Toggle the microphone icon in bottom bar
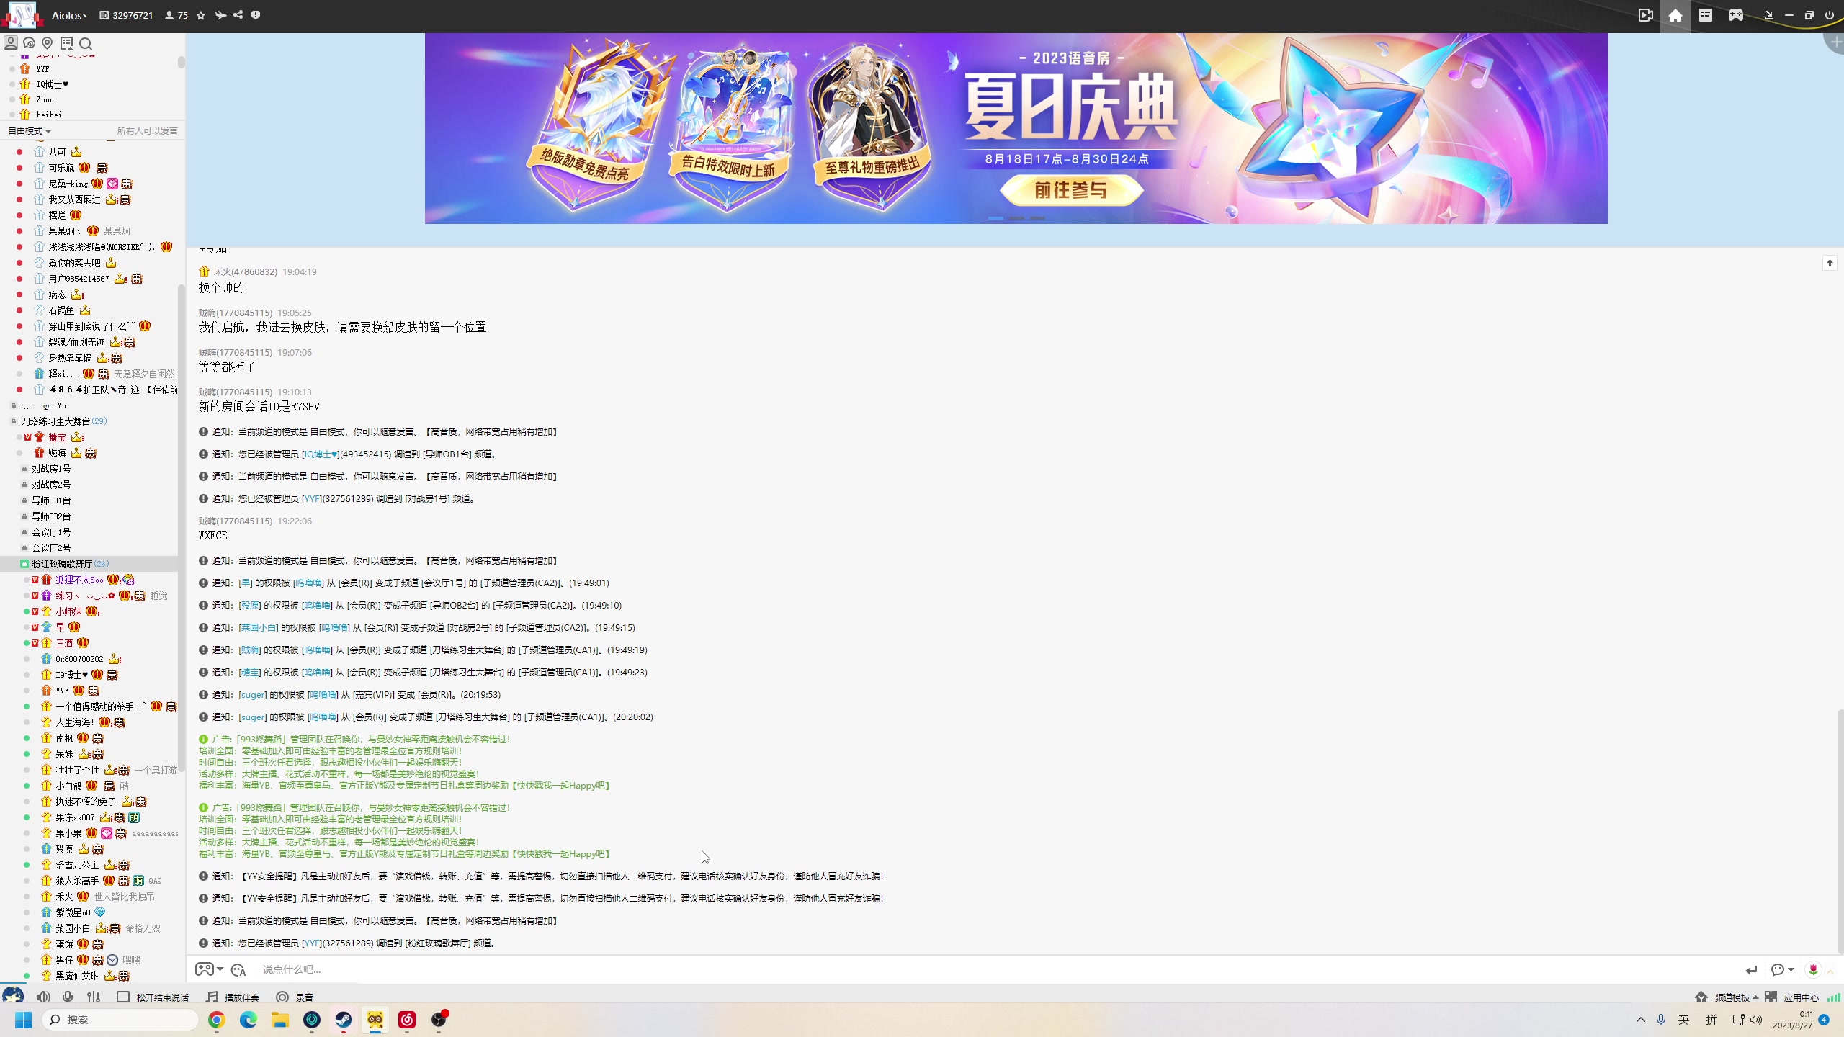 point(68,997)
